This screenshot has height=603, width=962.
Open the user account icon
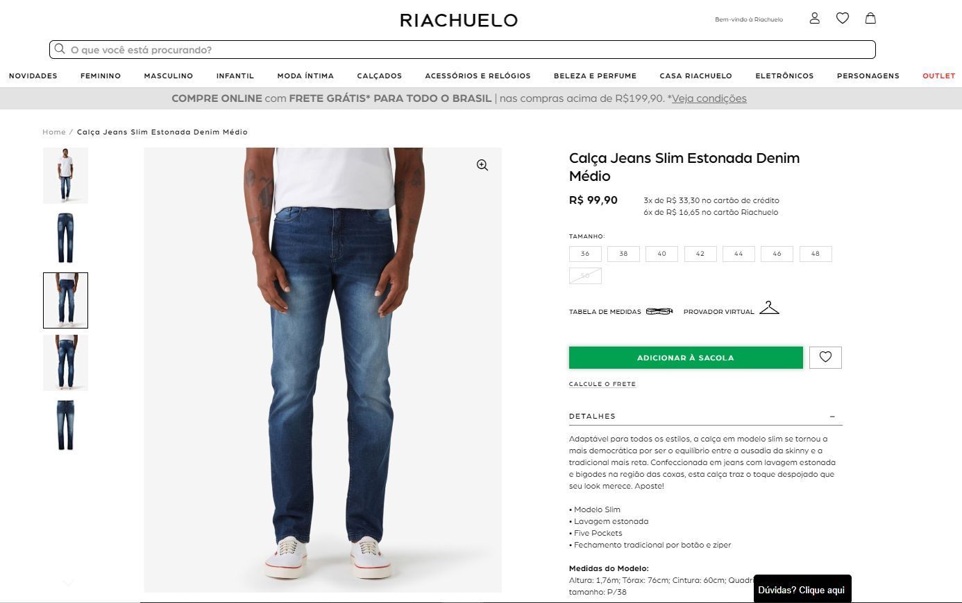pos(815,18)
